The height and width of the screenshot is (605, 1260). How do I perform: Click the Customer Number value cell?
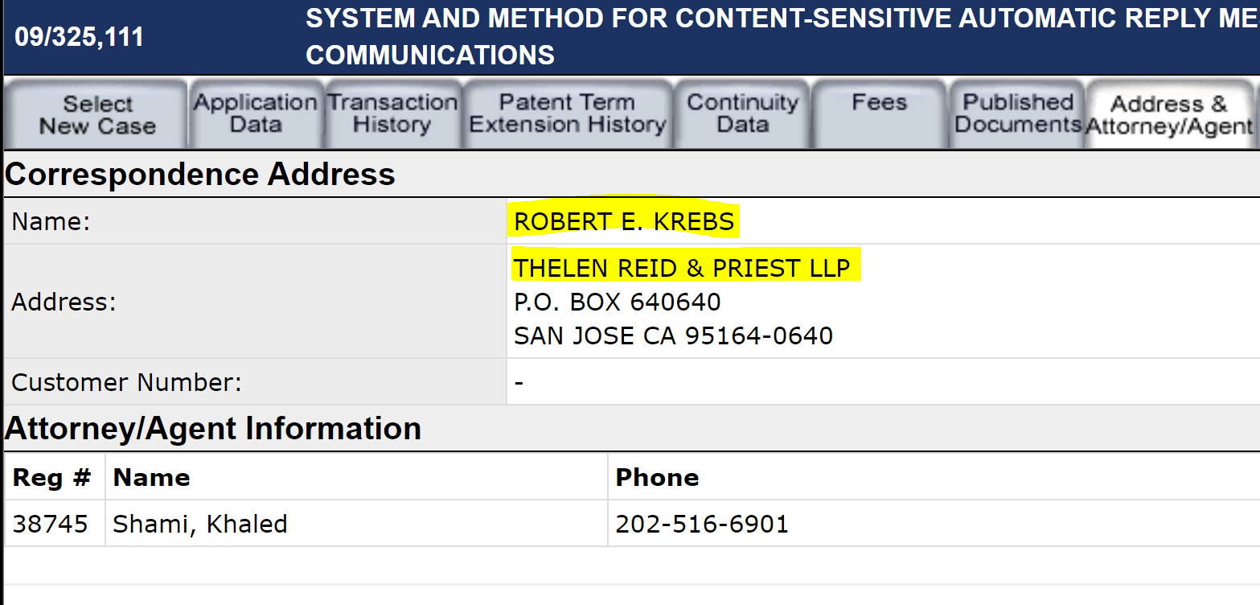tap(883, 381)
